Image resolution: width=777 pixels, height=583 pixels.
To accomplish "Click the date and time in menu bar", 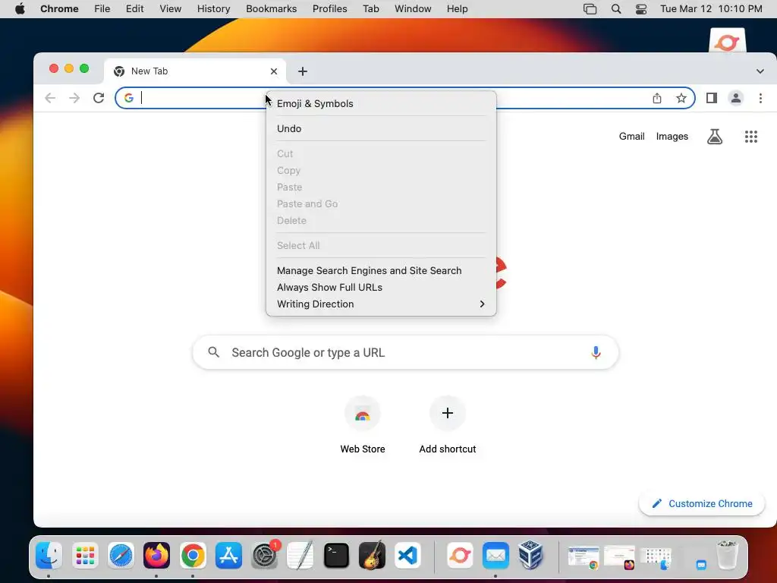I will pos(711,9).
